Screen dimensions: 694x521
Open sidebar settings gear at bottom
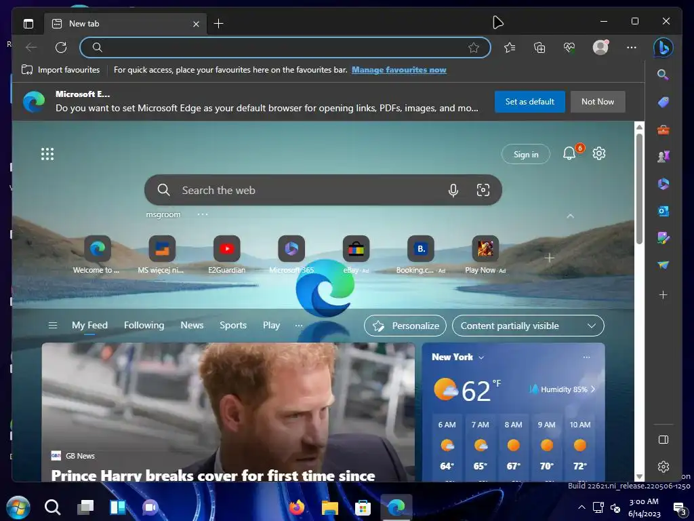[x=663, y=467]
